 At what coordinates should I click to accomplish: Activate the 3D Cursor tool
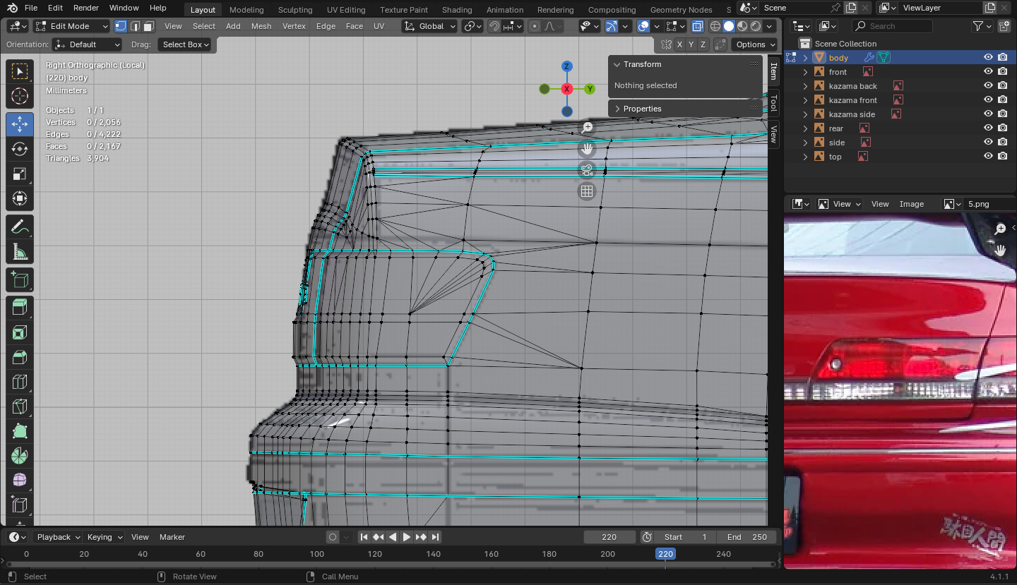point(20,97)
